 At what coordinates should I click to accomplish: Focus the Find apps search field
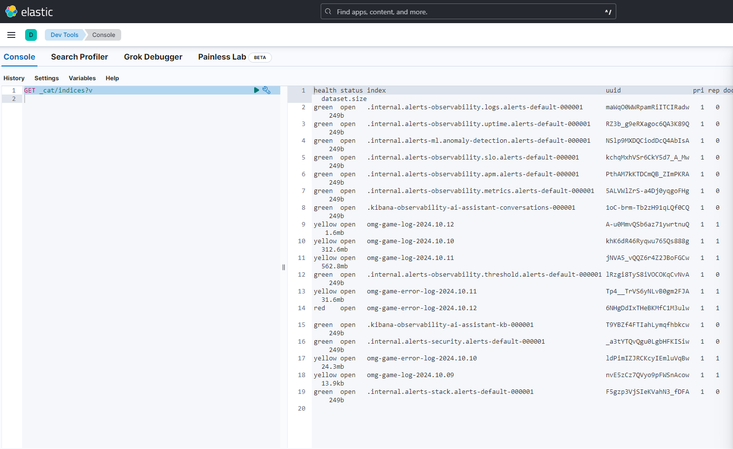coord(468,12)
